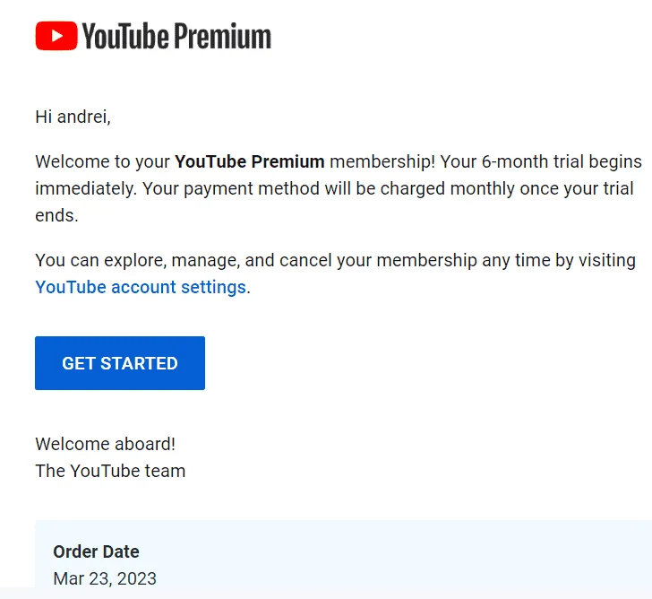Open the YouTube account settings link
Screen dimensions: 652x599
point(141,287)
